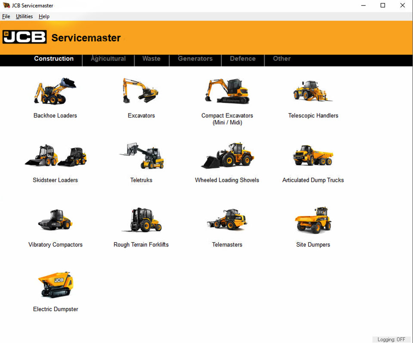
Task: Click the Wheeled Loading Shovels label
Action: (227, 180)
